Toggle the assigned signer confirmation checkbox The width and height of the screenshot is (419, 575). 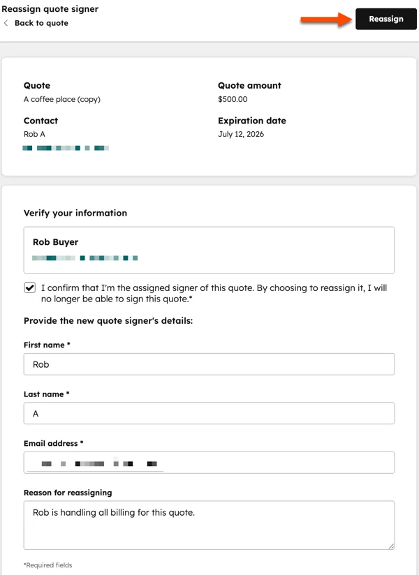(x=30, y=287)
